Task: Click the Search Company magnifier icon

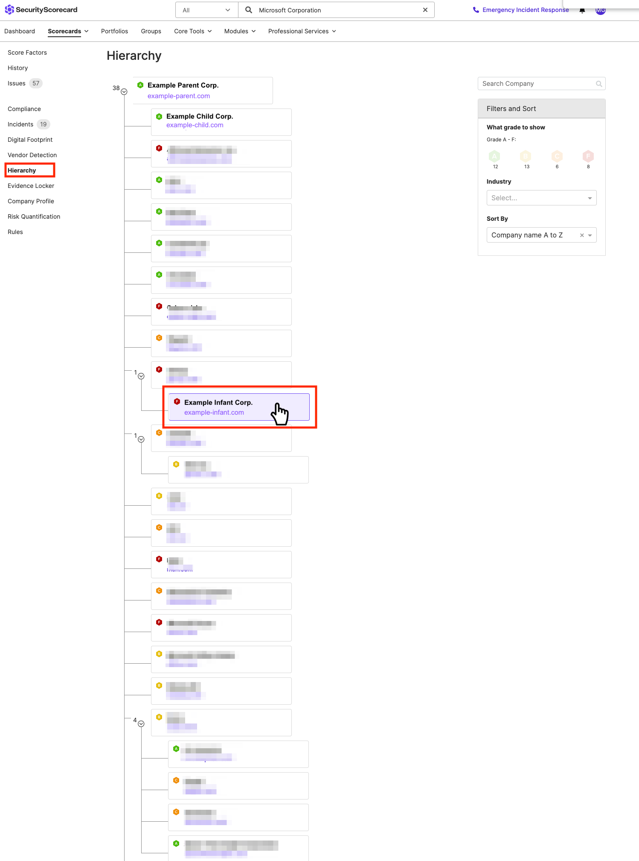Action: click(599, 84)
